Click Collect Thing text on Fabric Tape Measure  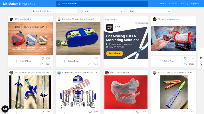pyautogui.click(x=73, y=61)
